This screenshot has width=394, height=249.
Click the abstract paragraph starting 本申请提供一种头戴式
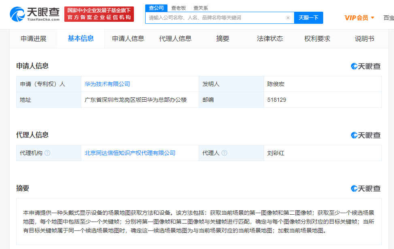coord(199,222)
